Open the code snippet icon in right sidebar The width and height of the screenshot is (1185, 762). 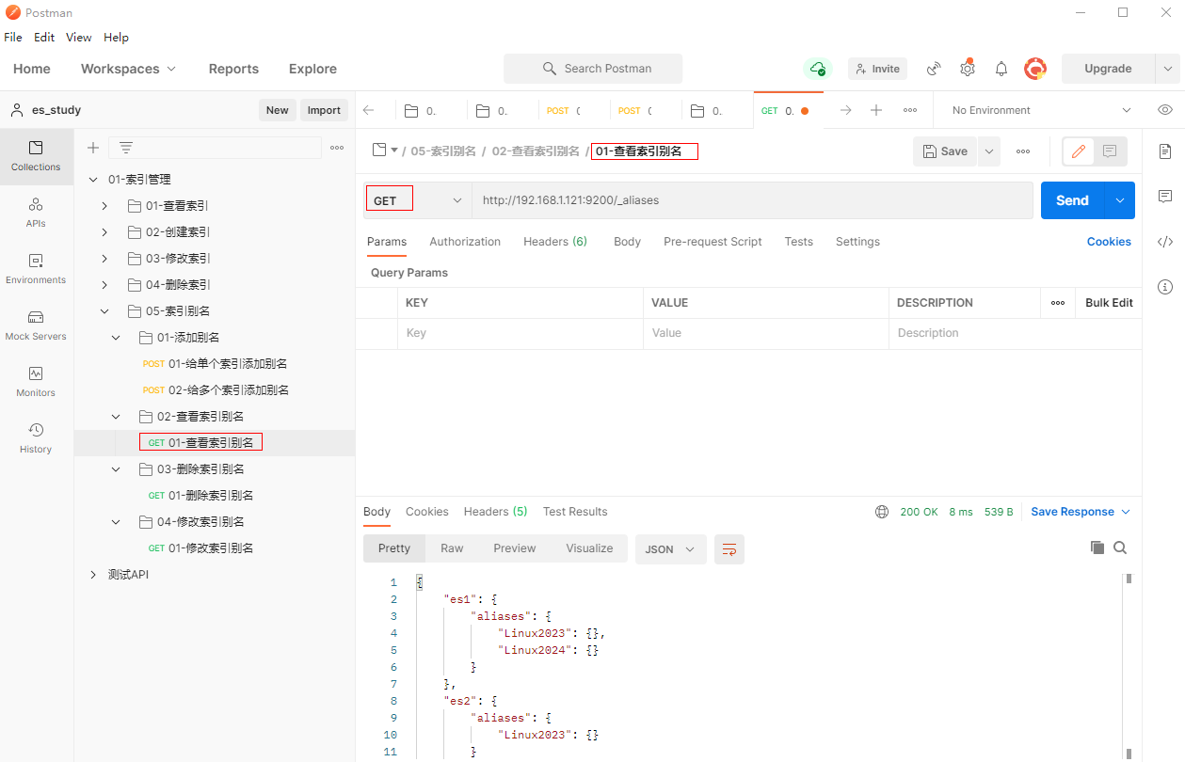1165,242
